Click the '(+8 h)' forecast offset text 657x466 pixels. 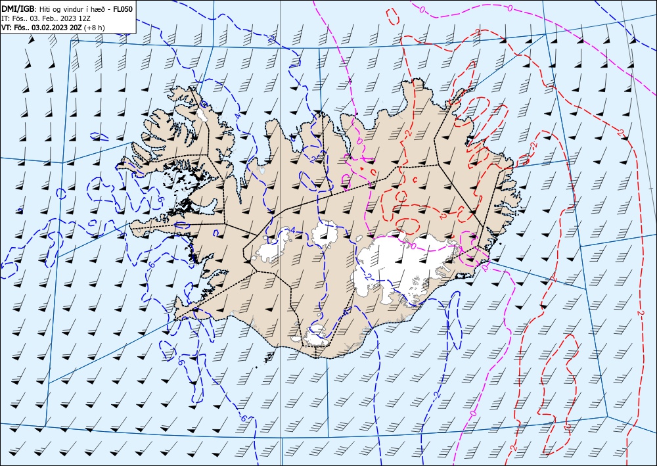(95, 28)
